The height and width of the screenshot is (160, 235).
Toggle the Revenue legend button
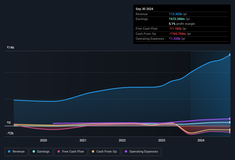pyautogui.click(x=16, y=152)
